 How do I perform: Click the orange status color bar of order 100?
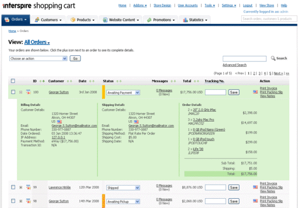pos(103,92)
